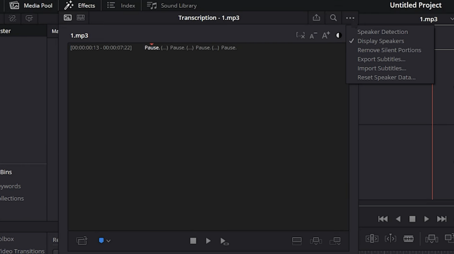Choose Export Subtitles option
Viewport: 454px width, 254px height.
pos(381,59)
